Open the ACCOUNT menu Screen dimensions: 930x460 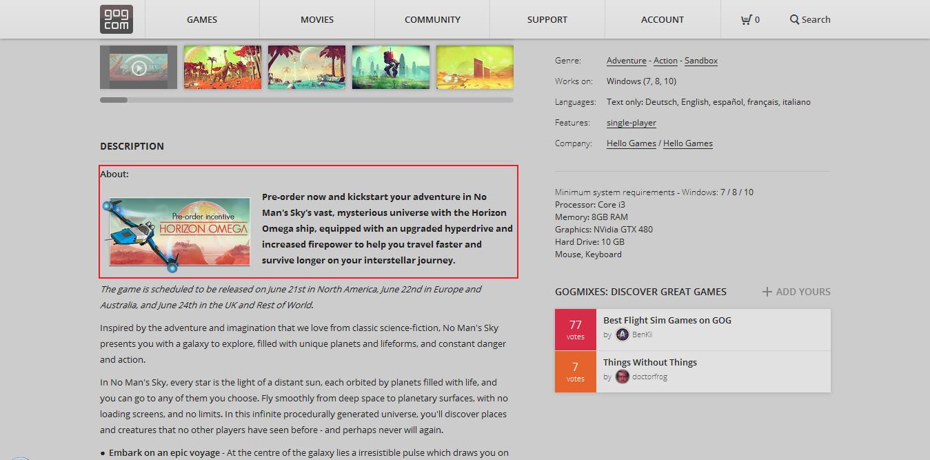(x=663, y=19)
